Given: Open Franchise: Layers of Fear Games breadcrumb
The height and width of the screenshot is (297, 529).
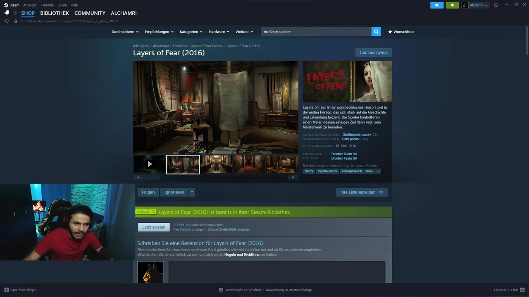Looking at the screenshot, I should point(198,46).
